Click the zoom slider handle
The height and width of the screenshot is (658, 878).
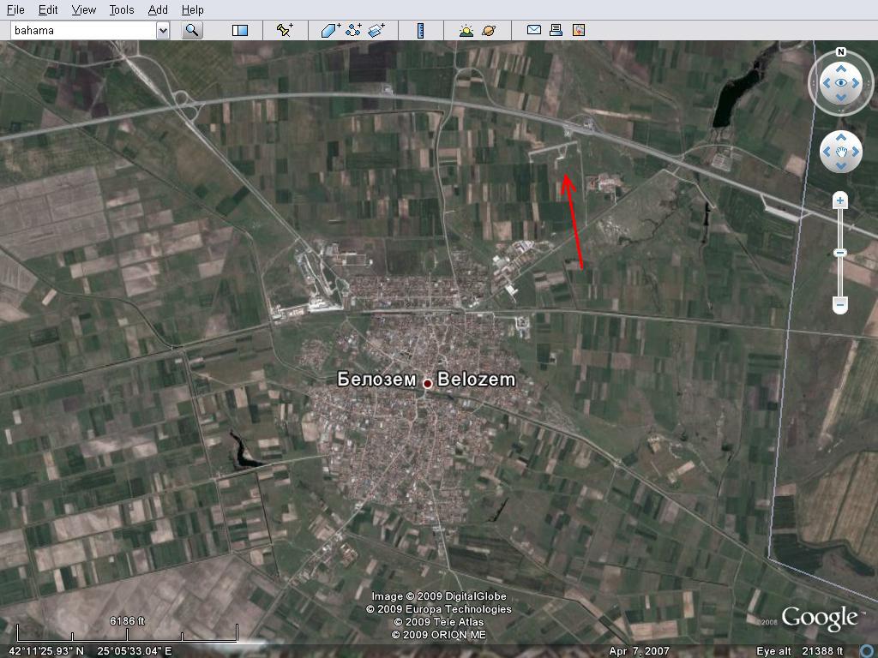tap(840, 253)
